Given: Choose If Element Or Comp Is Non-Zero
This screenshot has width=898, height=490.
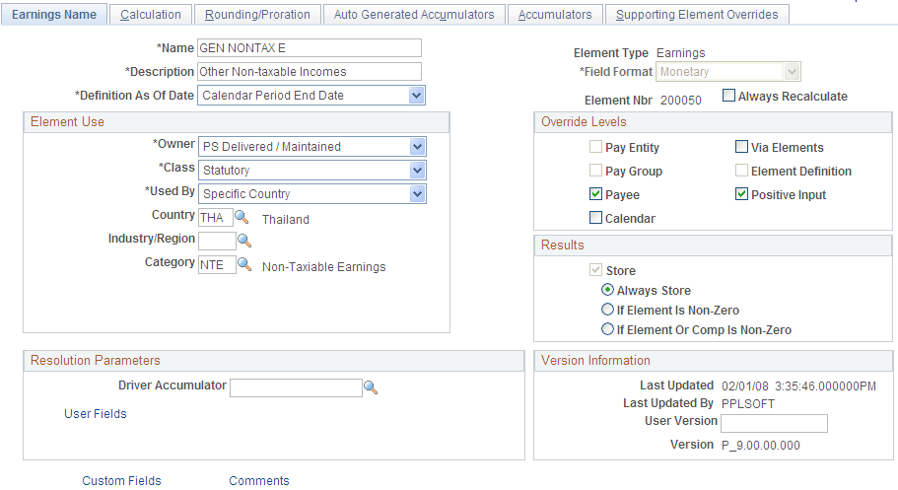Looking at the screenshot, I should [608, 330].
